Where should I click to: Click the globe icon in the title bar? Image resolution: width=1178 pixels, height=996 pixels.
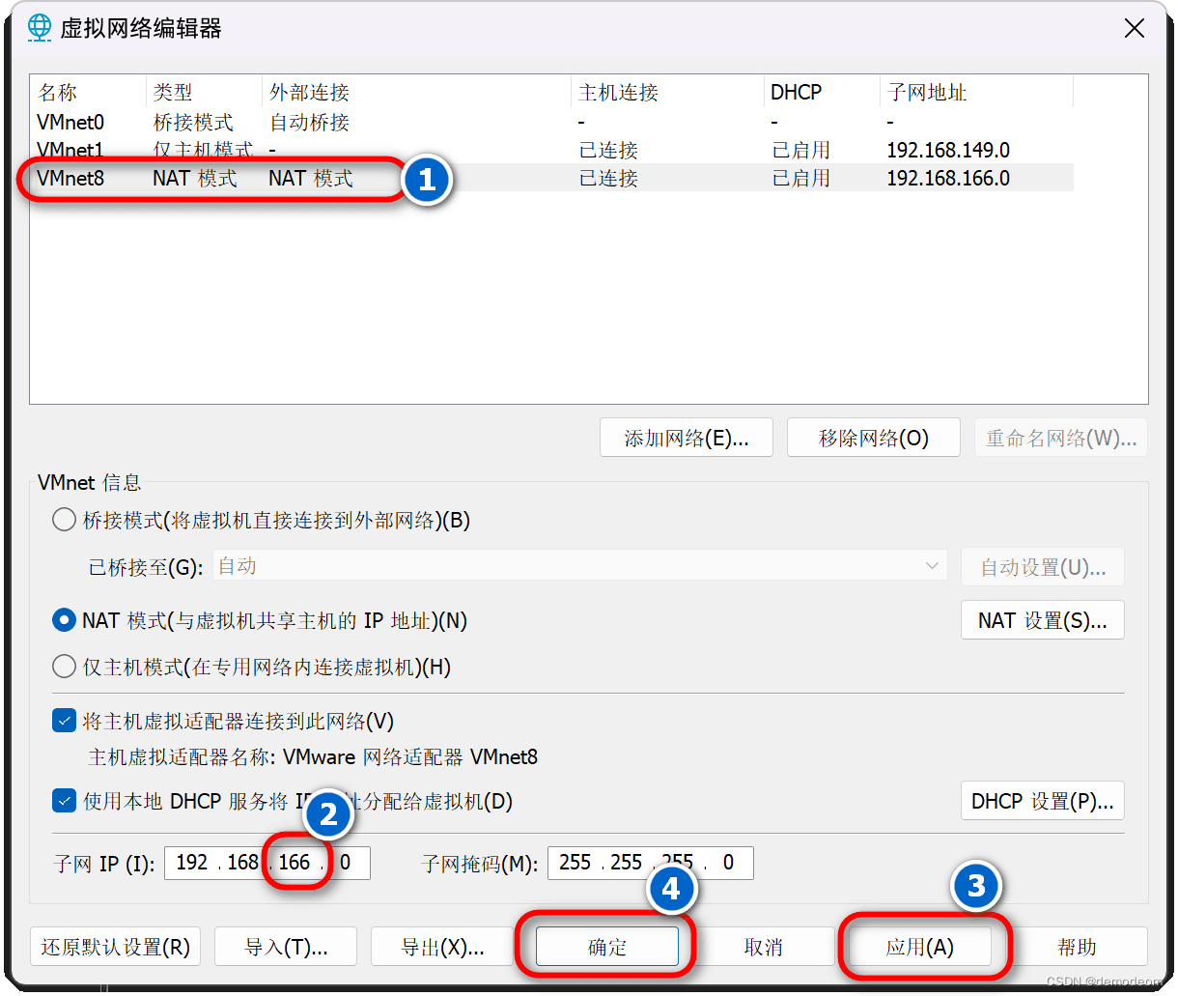point(40,27)
